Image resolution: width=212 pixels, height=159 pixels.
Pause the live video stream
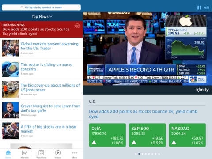(x=199, y=8)
